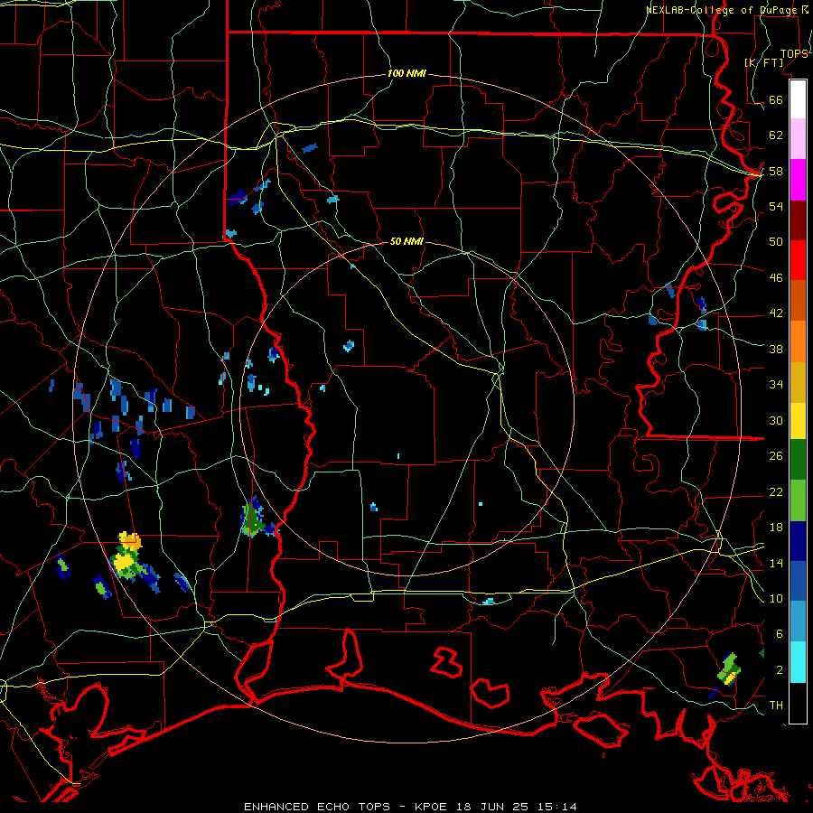Click the green echo cell inside 50 NMI ring
The height and width of the screenshot is (813, 813).
coord(253,519)
